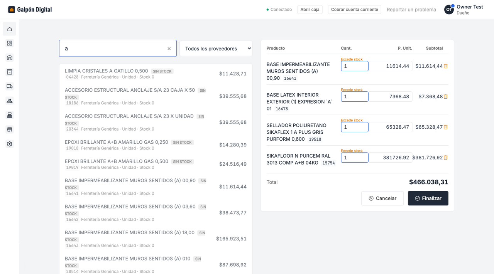Click the Conectado status indicator
The image size is (494, 274).
tap(279, 10)
